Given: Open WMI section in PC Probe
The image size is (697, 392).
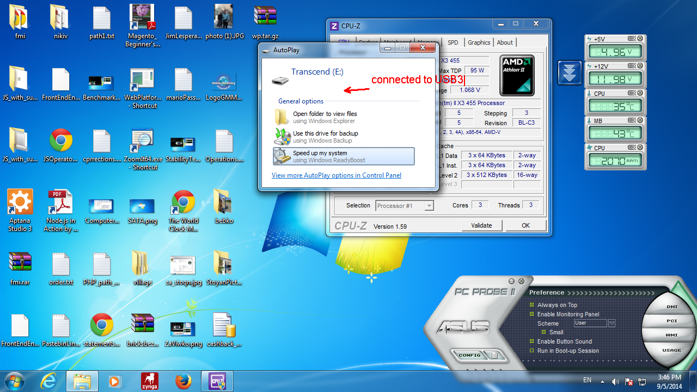Looking at the screenshot, I should pyautogui.click(x=672, y=335).
